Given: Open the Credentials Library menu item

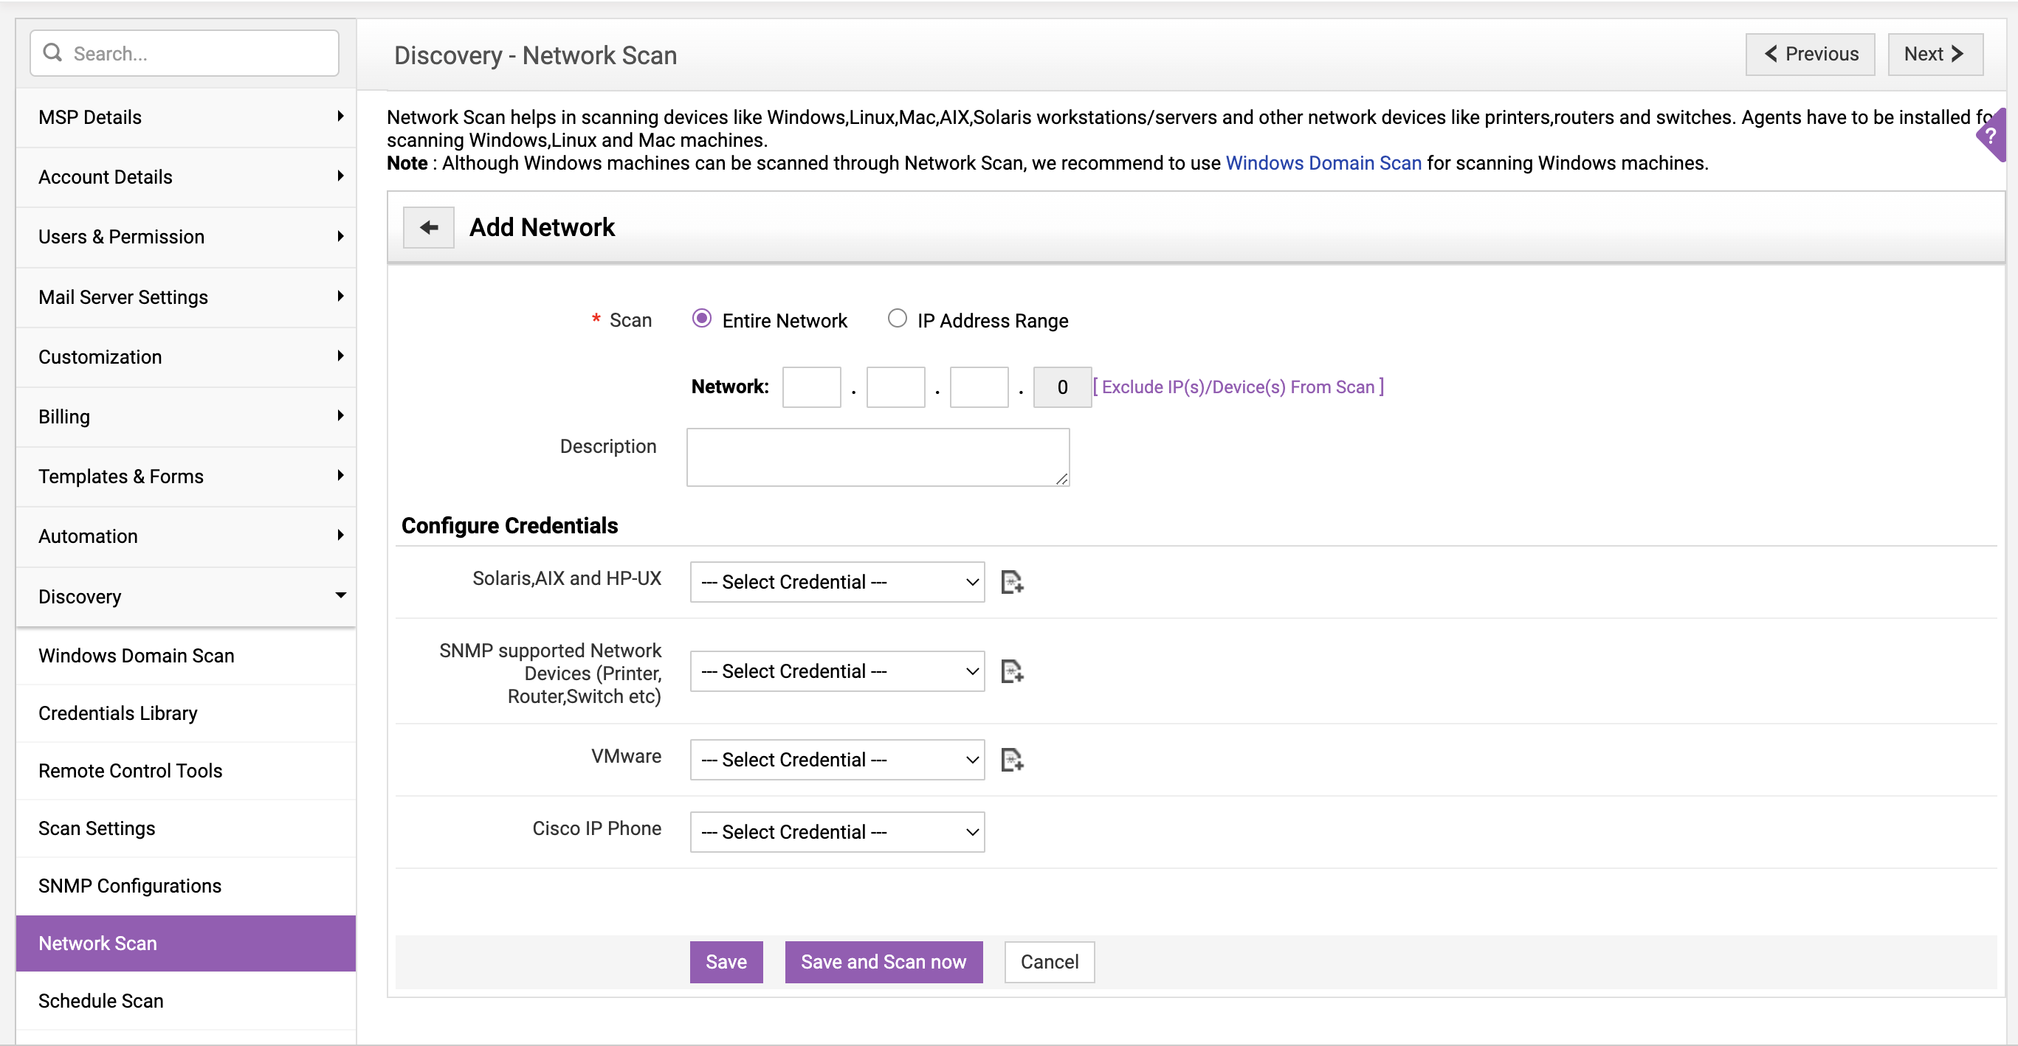Looking at the screenshot, I should [x=117, y=713].
